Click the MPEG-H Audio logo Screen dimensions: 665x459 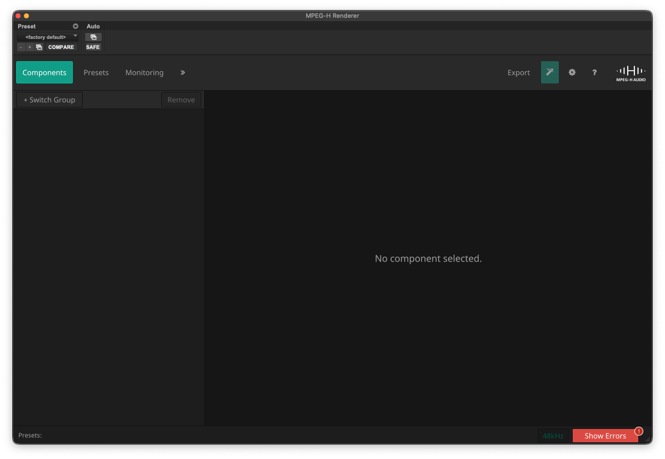coord(631,73)
